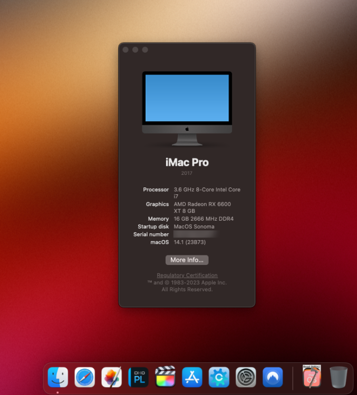The image size is (357, 395).
Task: Open Final Cut Pro clapperboard icon
Action: point(165,377)
